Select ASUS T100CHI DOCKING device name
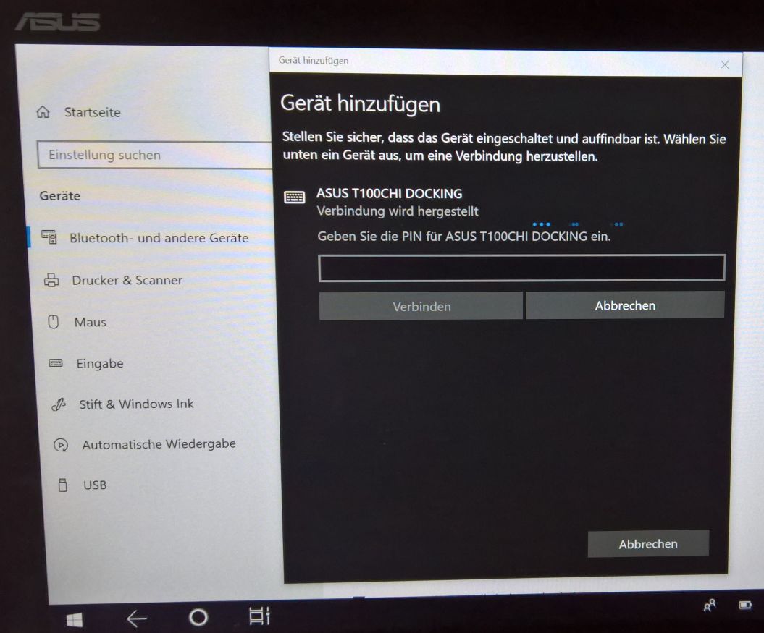The image size is (764, 633). pos(390,194)
